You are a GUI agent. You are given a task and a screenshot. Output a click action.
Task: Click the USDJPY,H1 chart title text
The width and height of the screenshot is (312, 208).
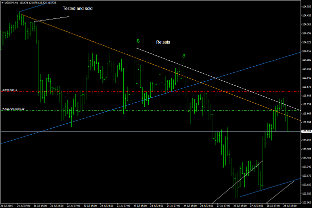click(11, 3)
